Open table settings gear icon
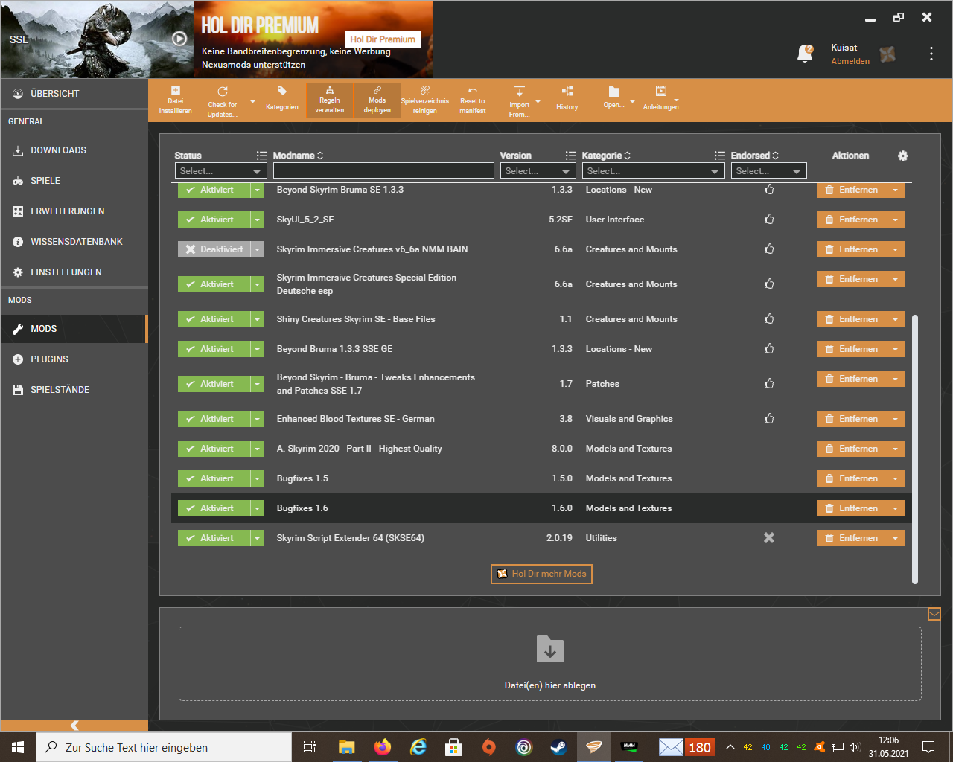 pos(903,156)
